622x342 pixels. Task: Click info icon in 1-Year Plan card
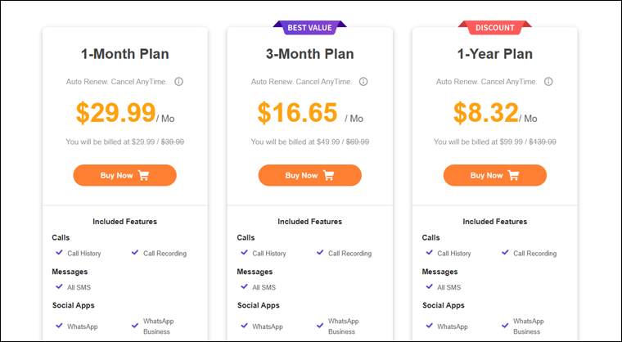click(x=548, y=82)
